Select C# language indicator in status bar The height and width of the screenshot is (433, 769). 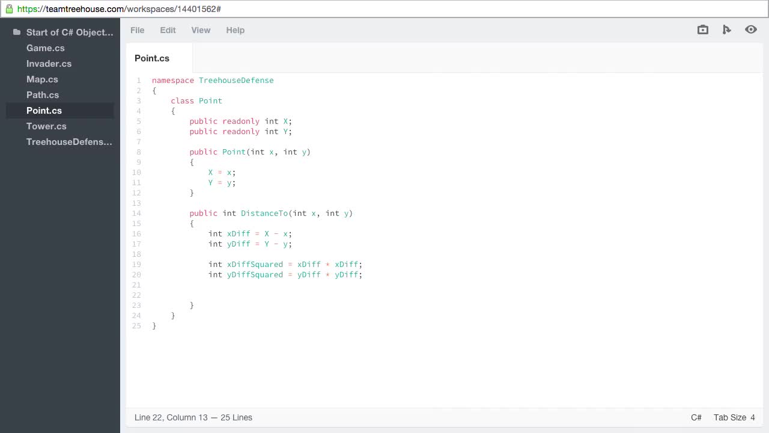(x=696, y=417)
